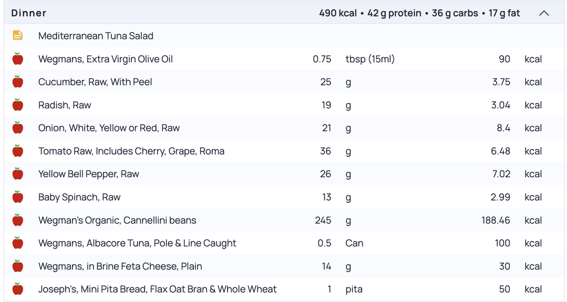Click apple icon for Feta Cheese
The image size is (567, 302).
tap(18, 266)
